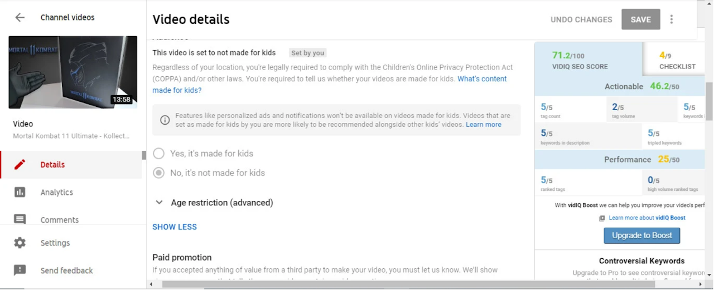Click the SAVE button
Viewport: 714px width, 290px height.
[x=640, y=19]
